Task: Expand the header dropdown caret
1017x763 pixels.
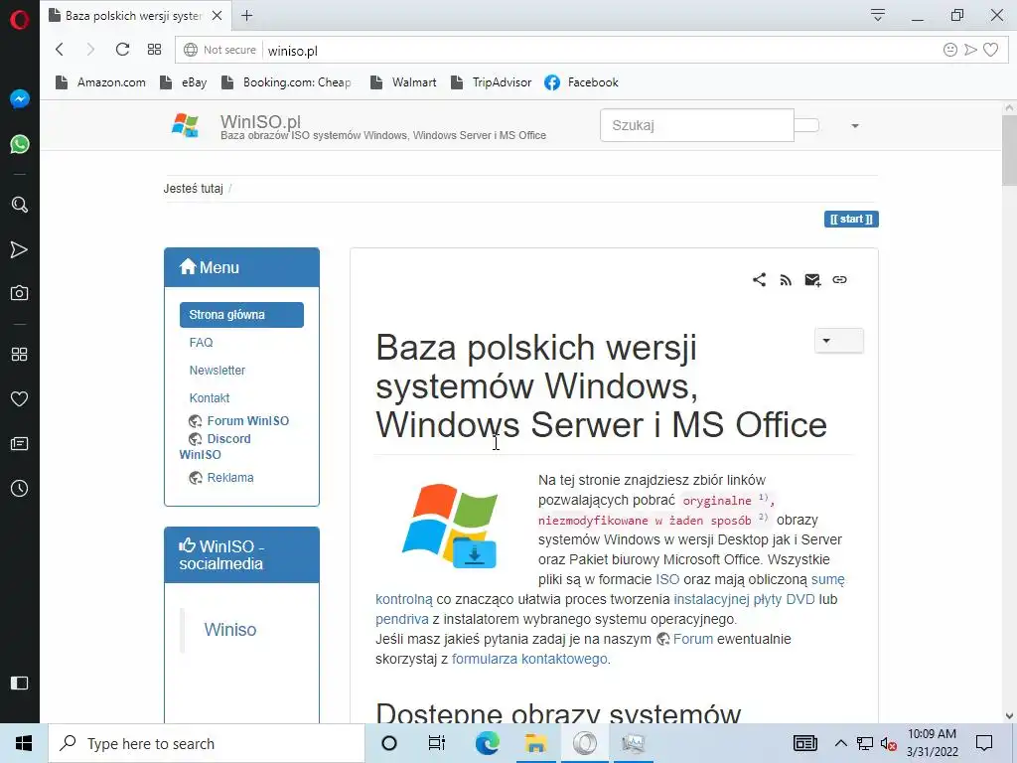Action: pos(855,126)
